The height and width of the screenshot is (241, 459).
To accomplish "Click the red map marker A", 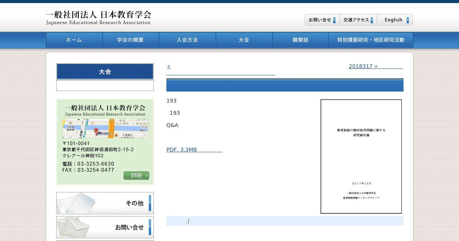I will (96, 131).
